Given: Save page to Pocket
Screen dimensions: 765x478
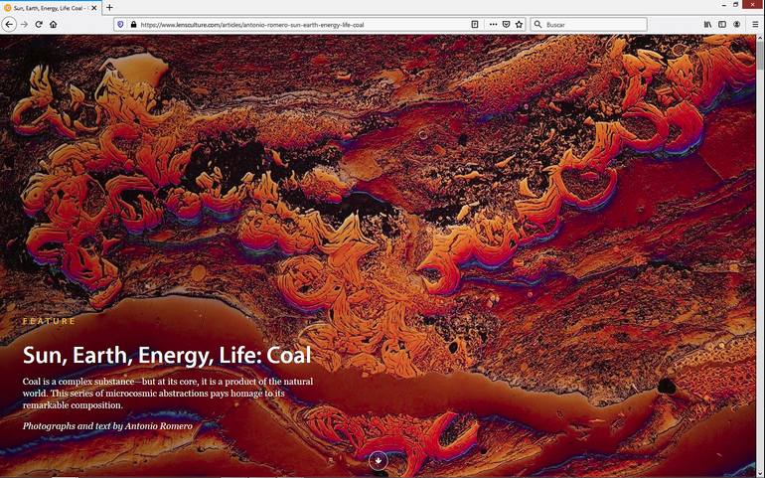Looking at the screenshot, I should point(506,25).
